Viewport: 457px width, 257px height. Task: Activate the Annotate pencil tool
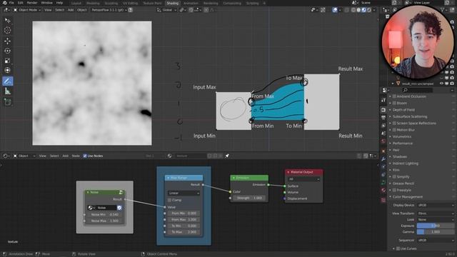point(8,81)
